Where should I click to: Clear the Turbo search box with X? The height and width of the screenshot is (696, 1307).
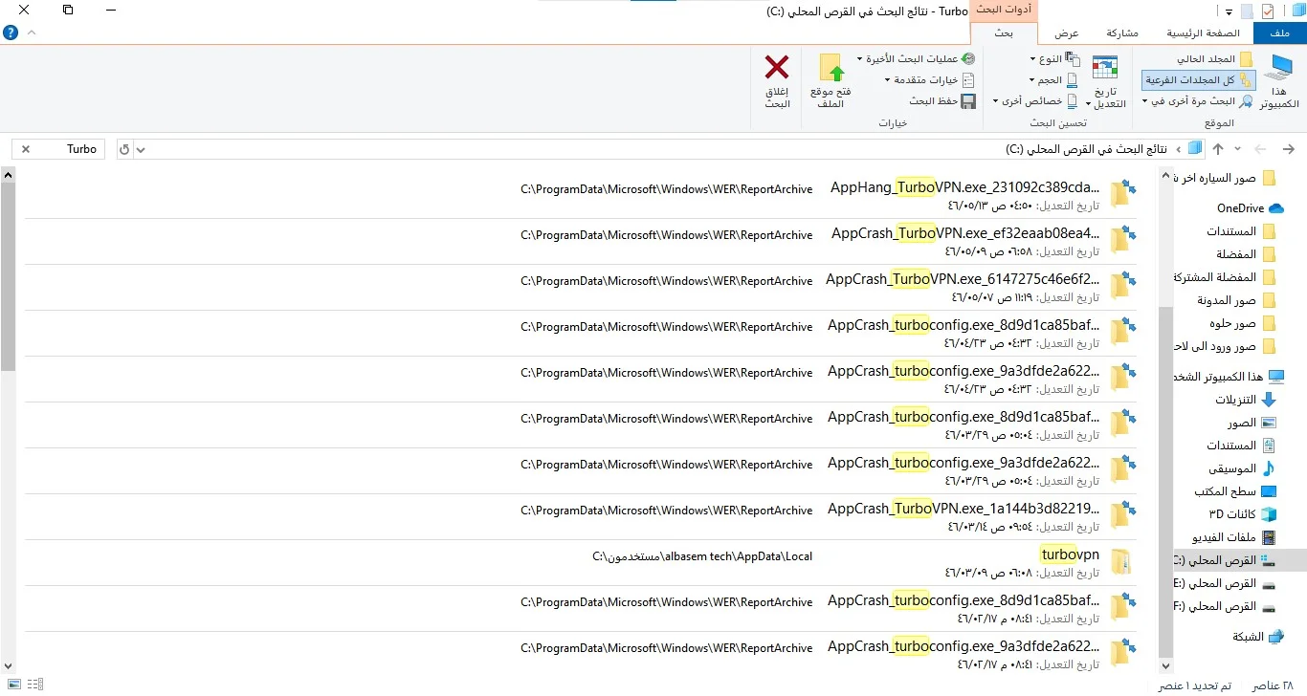click(x=26, y=149)
